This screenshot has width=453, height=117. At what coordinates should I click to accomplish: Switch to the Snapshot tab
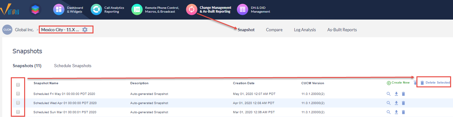click(x=246, y=30)
